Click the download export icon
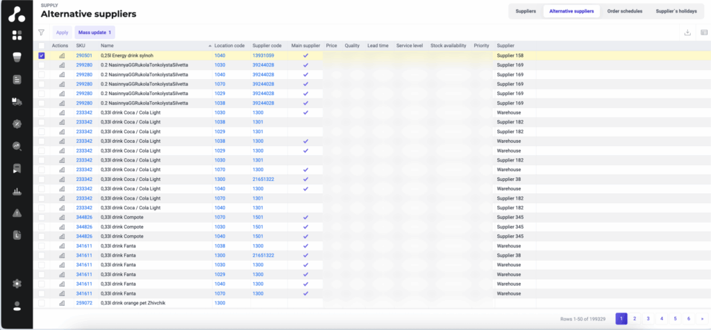 pos(687,32)
